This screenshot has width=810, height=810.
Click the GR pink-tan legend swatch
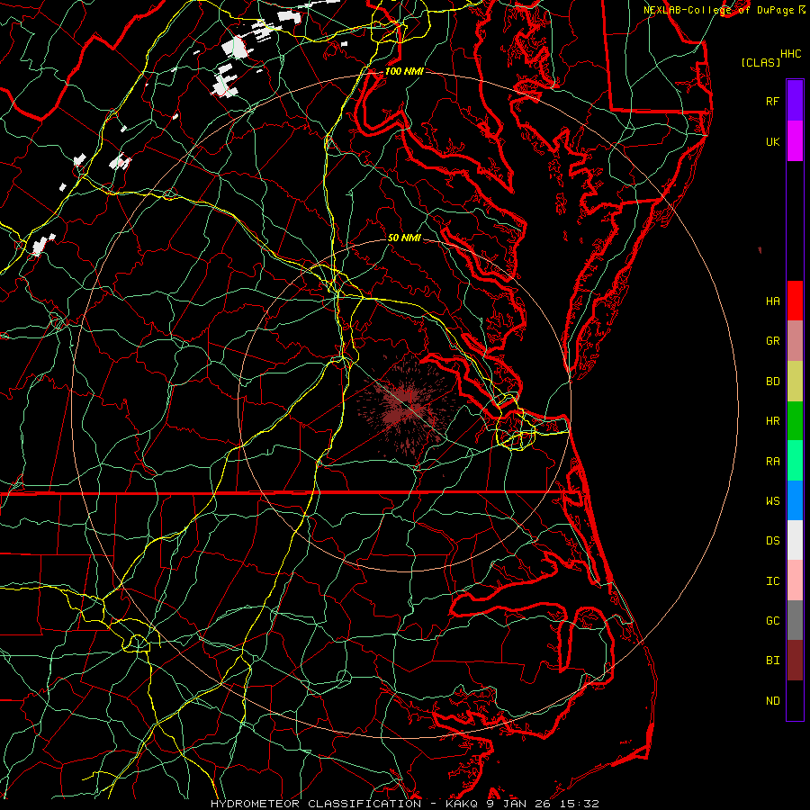pyautogui.click(x=795, y=340)
